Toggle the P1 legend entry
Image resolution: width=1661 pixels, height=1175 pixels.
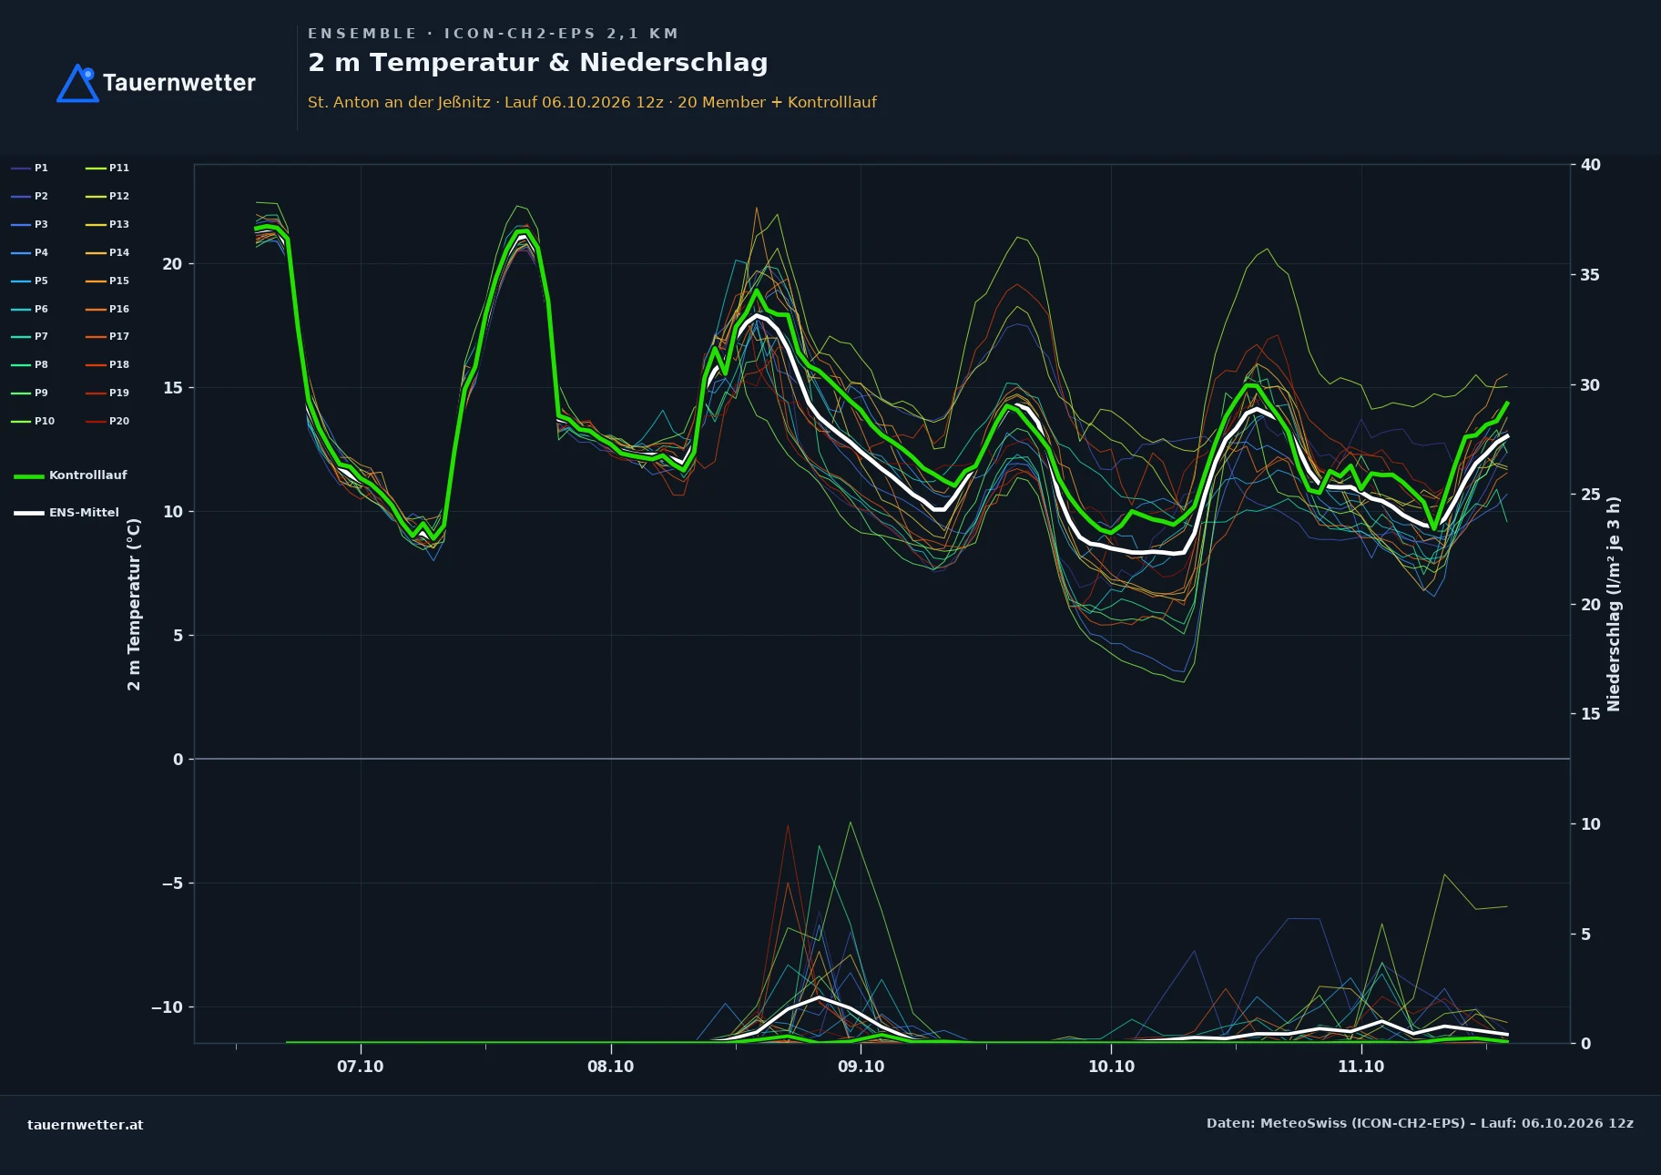click(30, 169)
